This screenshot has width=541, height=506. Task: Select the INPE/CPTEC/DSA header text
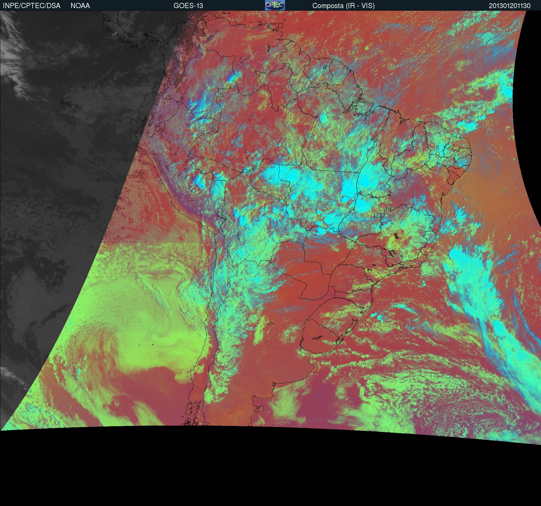32,6
